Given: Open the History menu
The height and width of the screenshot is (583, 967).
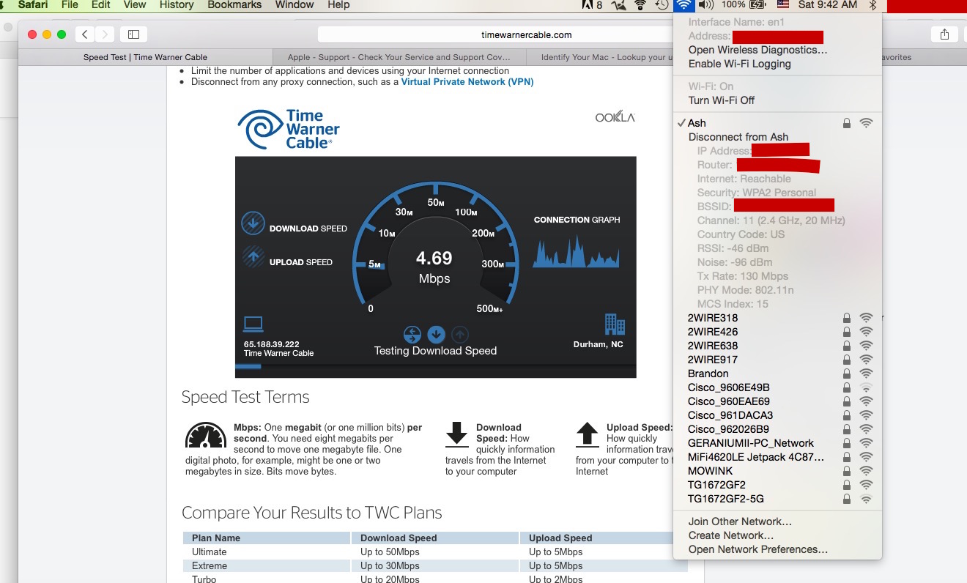Looking at the screenshot, I should tap(176, 5).
